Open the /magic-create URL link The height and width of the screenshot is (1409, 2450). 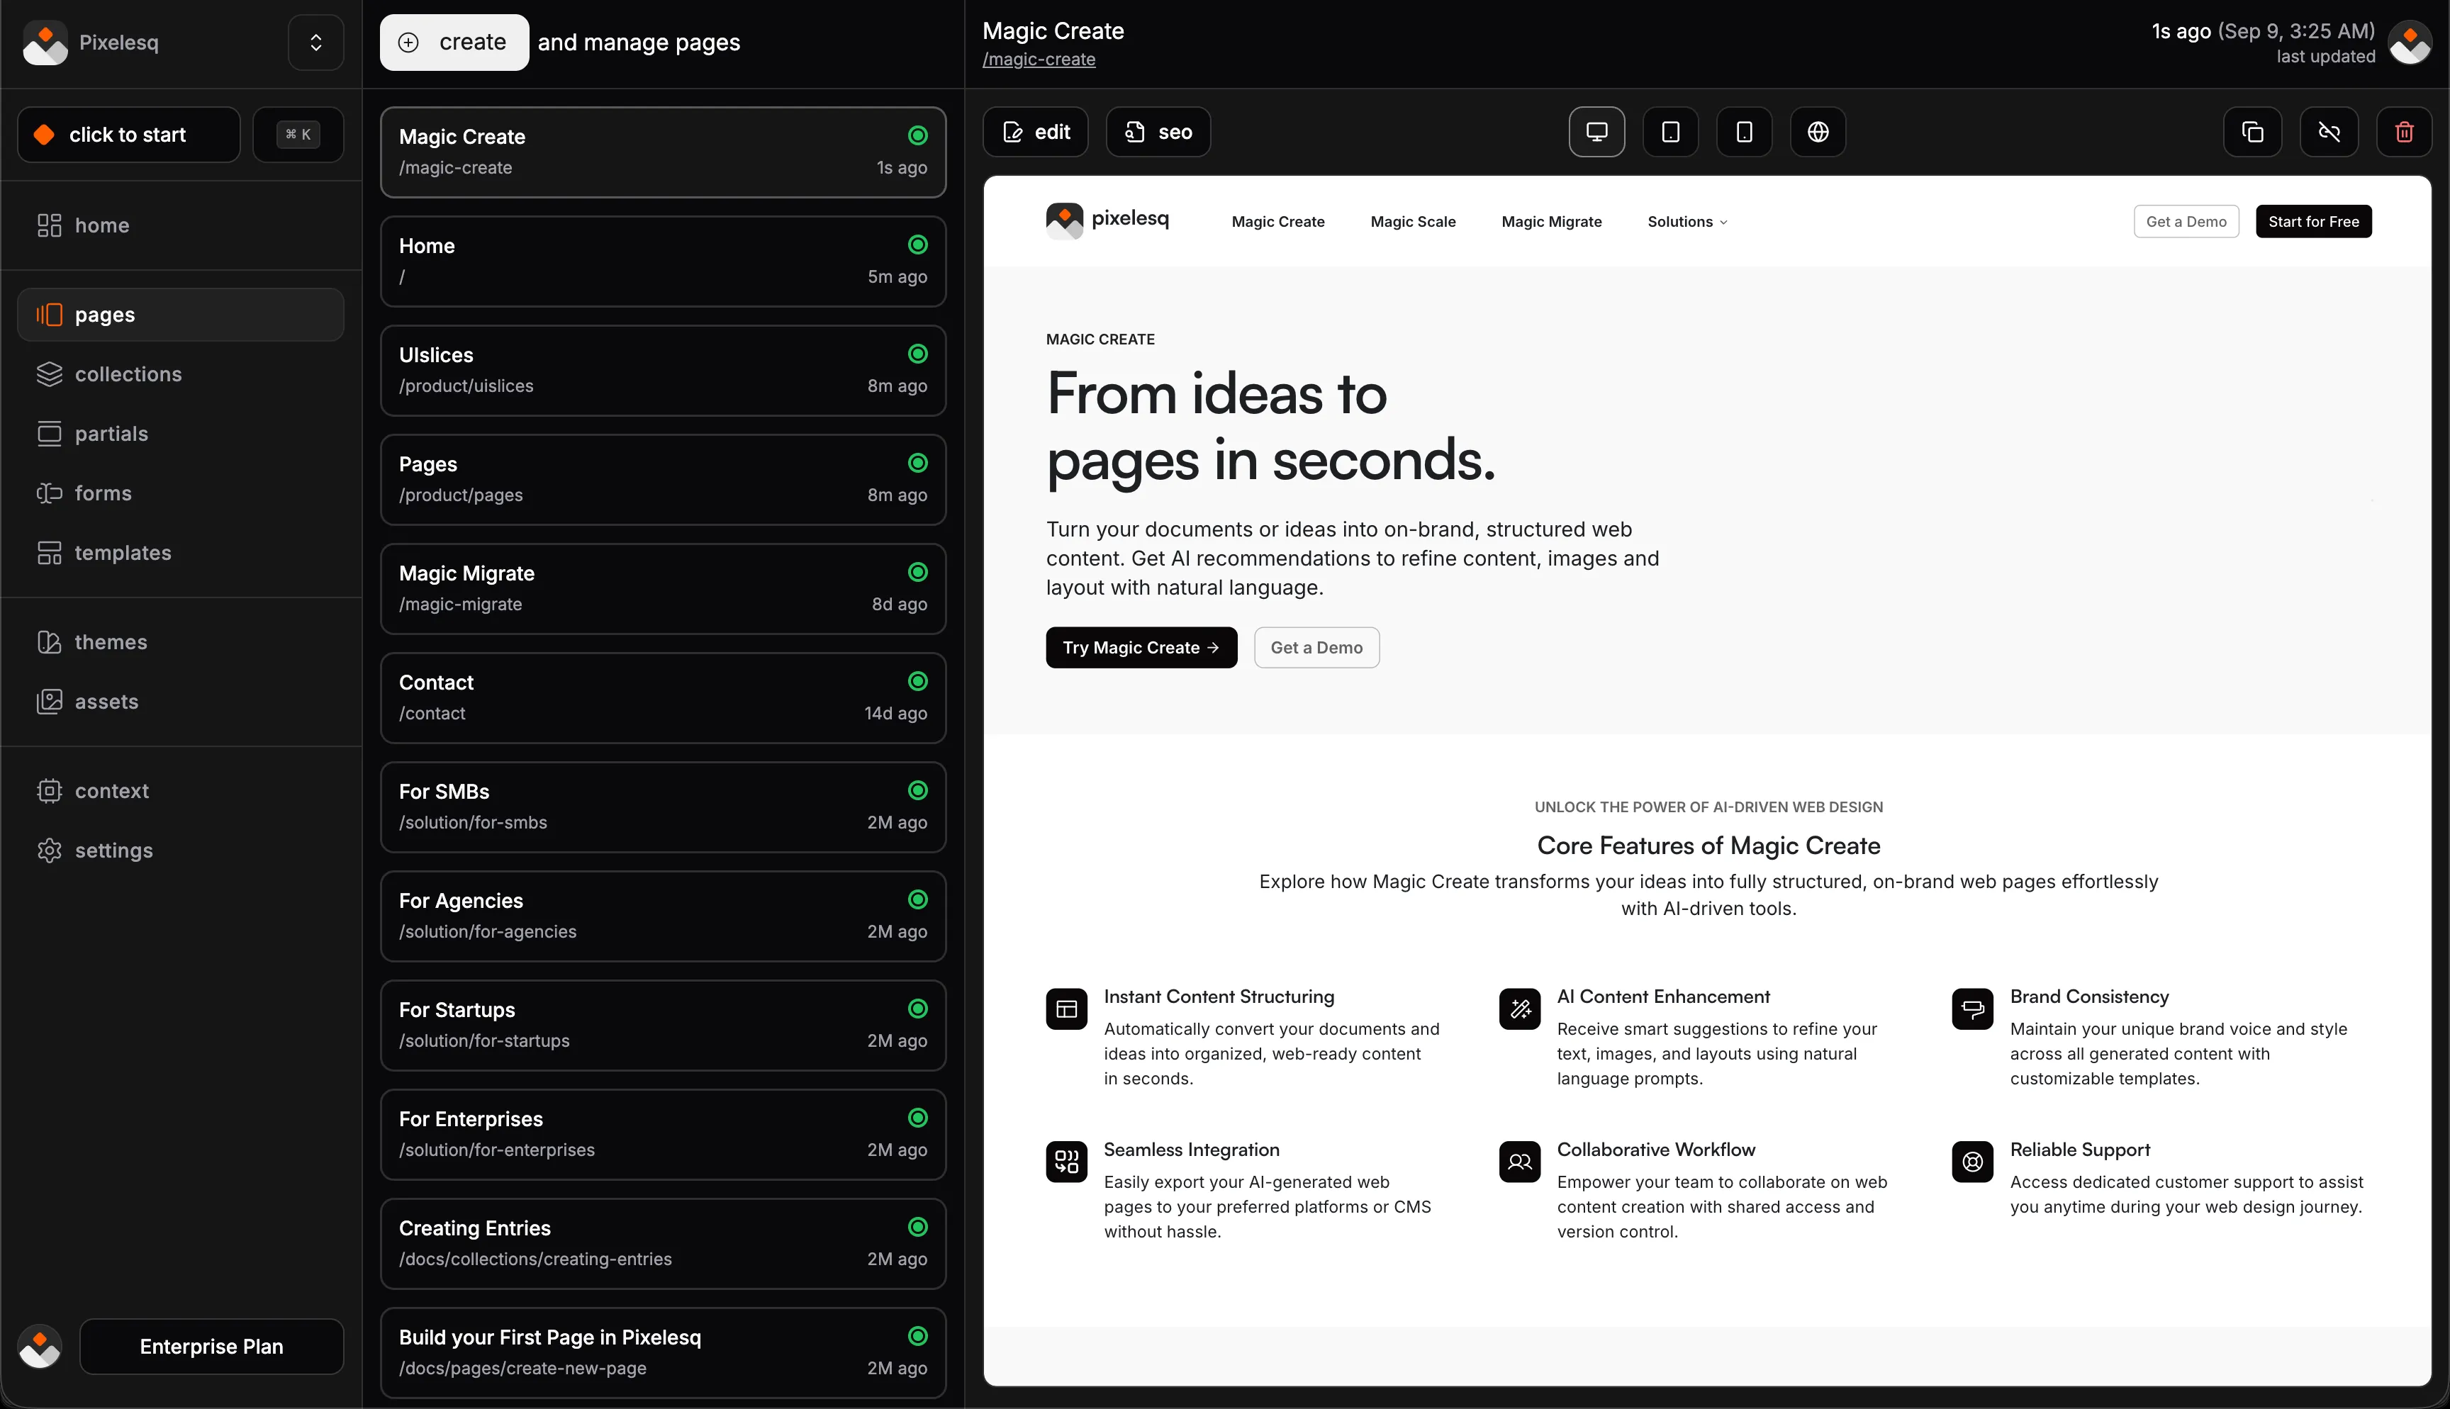pyautogui.click(x=1039, y=59)
